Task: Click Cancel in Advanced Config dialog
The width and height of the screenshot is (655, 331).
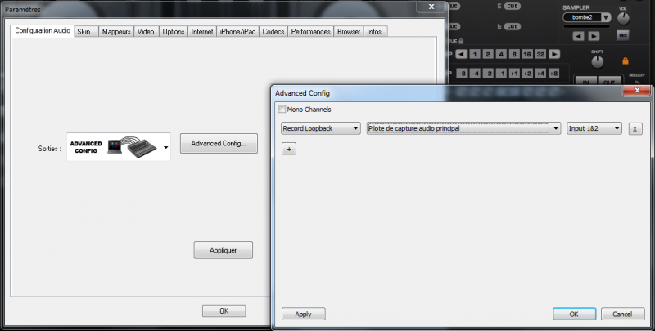Action: (622, 315)
